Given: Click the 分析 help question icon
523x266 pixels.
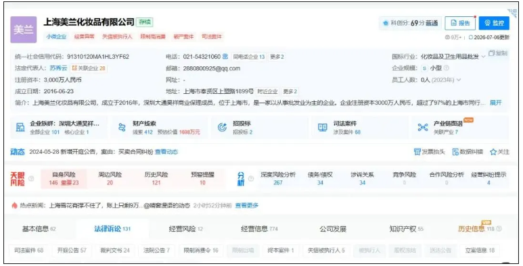Looking at the screenshot, I should [251, 179].
